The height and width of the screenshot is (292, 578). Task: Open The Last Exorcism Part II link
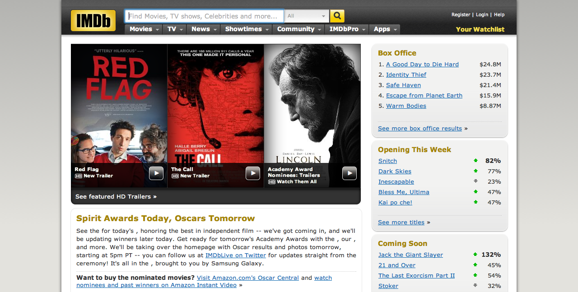pos(416,276)
